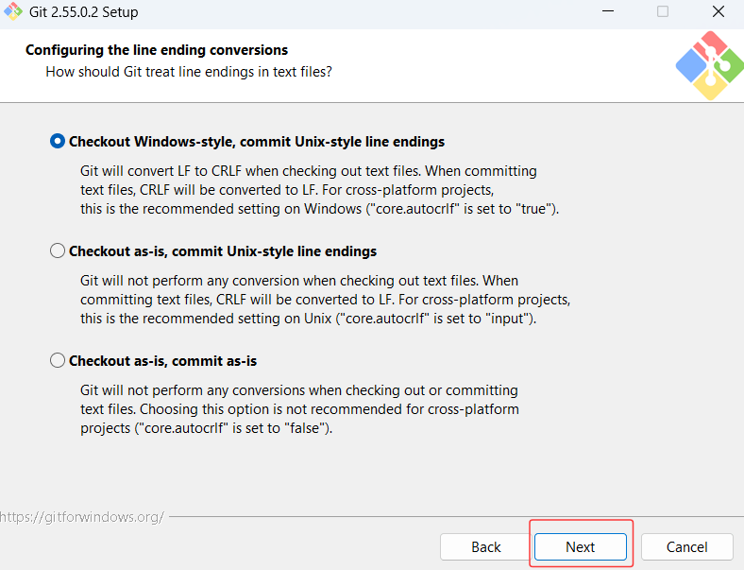Close the Git Setup window
This screenshot has height=570, width=744.
[x=719, y=11]
